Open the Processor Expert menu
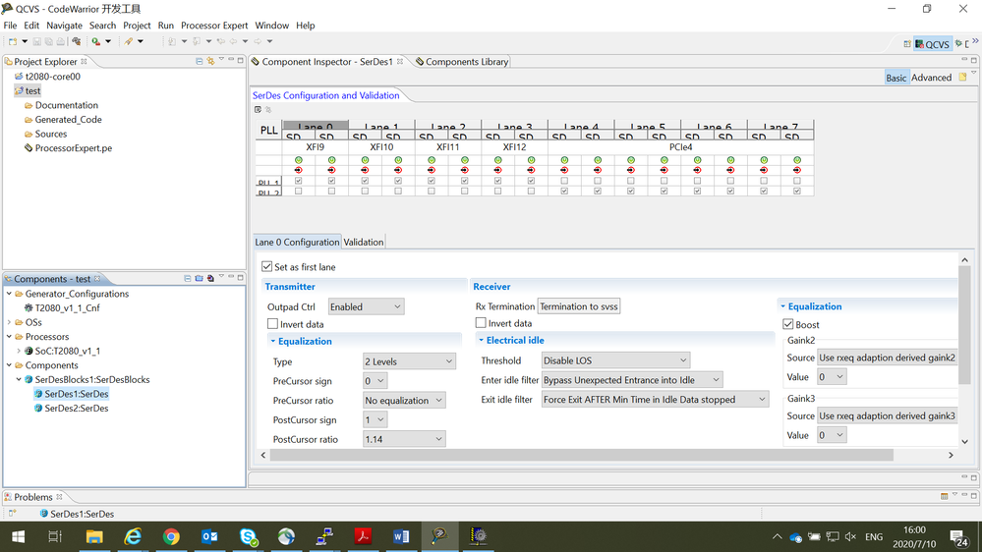The image size is (982, 552). pyautogui.click(x=214, y=26)
